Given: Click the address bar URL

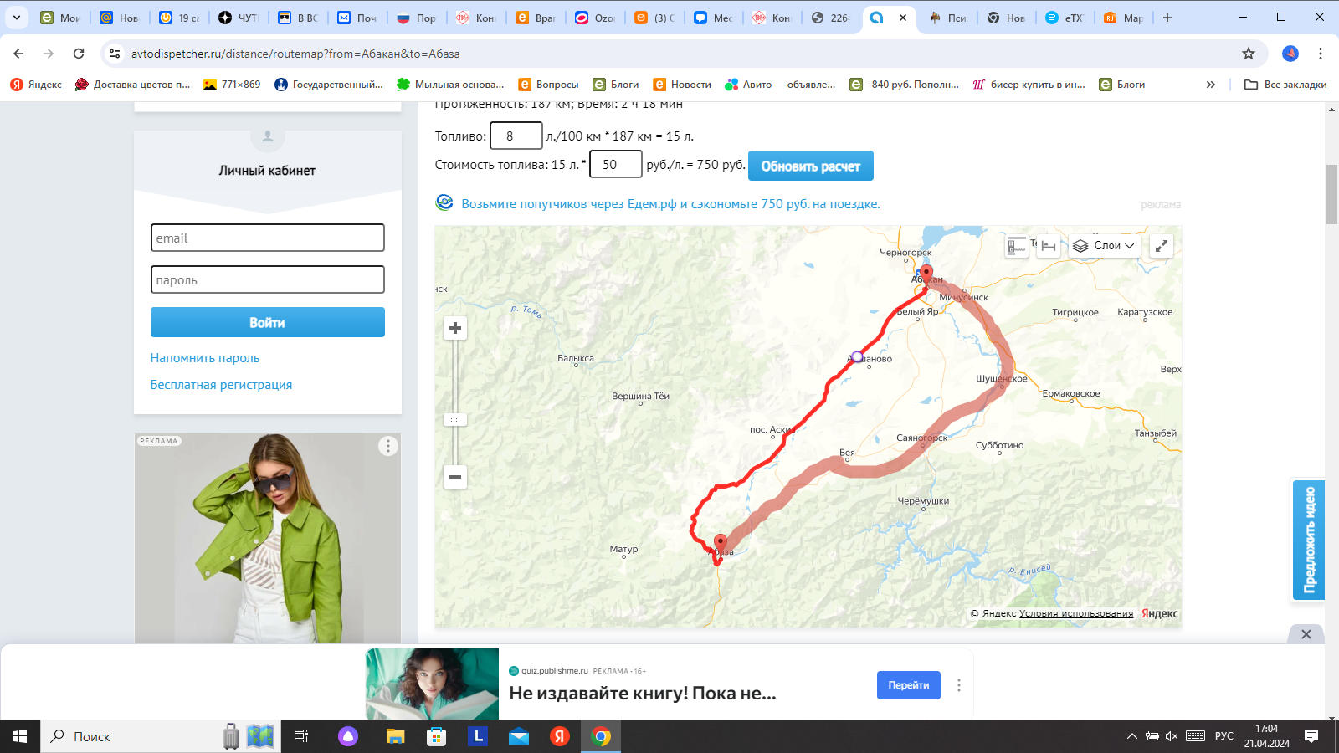Looking at the screenshot, I should [295, 54].
